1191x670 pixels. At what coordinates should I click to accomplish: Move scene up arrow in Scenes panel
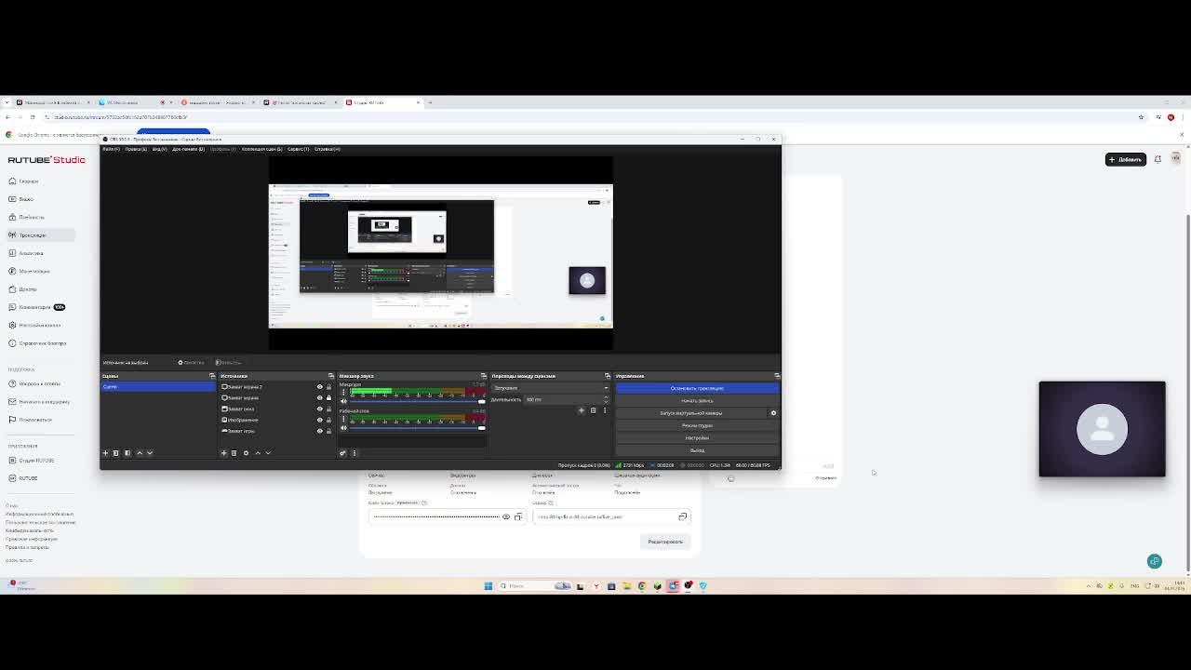[x=140, y=453]
